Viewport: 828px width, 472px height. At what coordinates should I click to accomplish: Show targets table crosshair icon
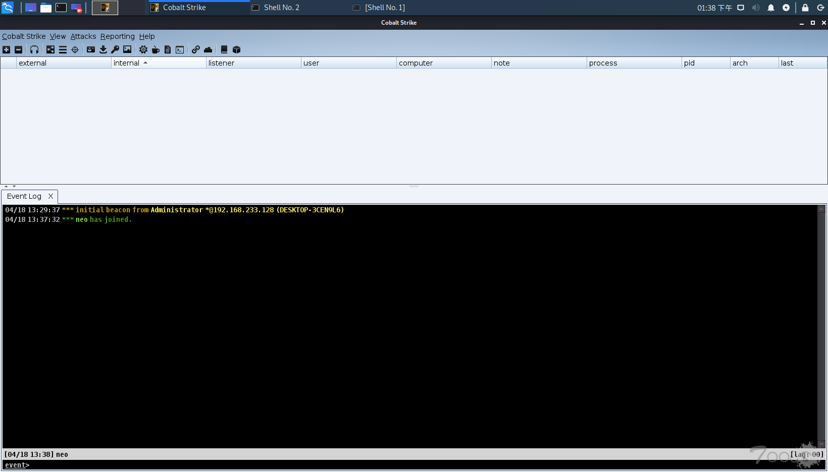coord(75,49)
